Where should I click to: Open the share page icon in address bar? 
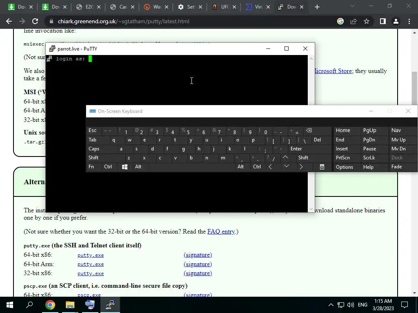click(354, 21)
